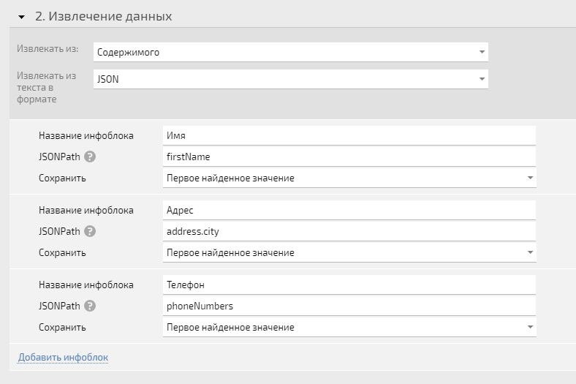The height and width of the screenshot is (384, 576).
Task: Focus the infoblock name field containing 'Телефон'
Action: coord(349,285)
